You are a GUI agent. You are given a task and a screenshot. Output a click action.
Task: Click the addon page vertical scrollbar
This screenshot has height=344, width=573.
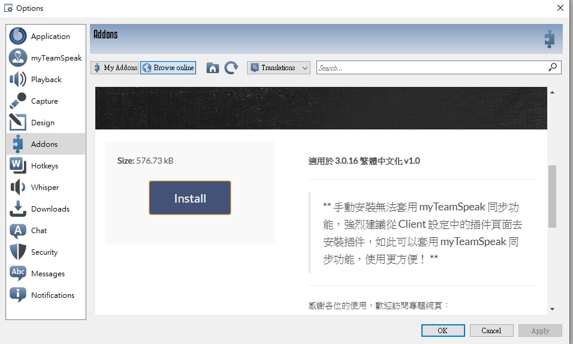pyautogui.click(x=552, y=197)
